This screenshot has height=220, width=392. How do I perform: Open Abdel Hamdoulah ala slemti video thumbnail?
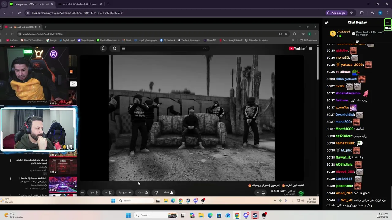point(62,167)
